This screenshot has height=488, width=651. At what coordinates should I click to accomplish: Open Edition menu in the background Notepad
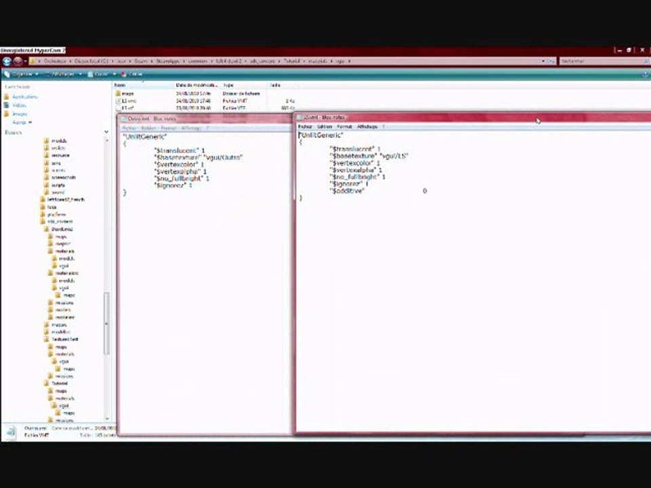[149, 128]
